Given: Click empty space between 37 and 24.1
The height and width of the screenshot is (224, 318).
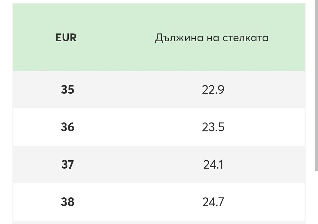Looking at the screenshot, I should [138, 165].
